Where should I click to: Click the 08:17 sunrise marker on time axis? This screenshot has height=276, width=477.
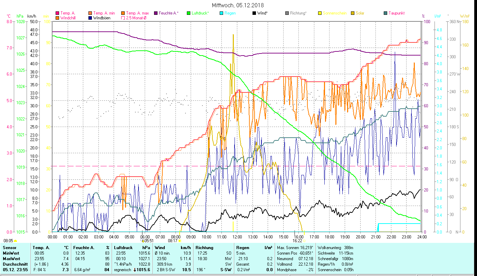click(x=173, y=241)
